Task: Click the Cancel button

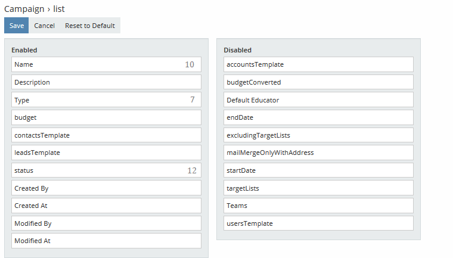Action: 44,26
